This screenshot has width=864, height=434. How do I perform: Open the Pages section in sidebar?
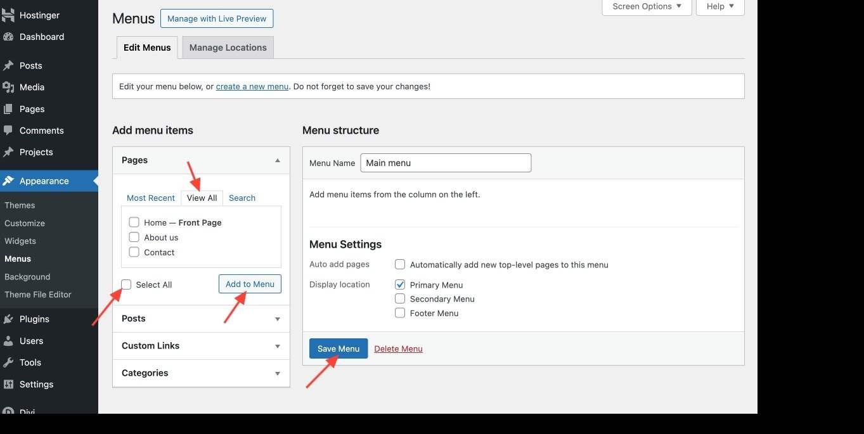click(x=31, y=108)
